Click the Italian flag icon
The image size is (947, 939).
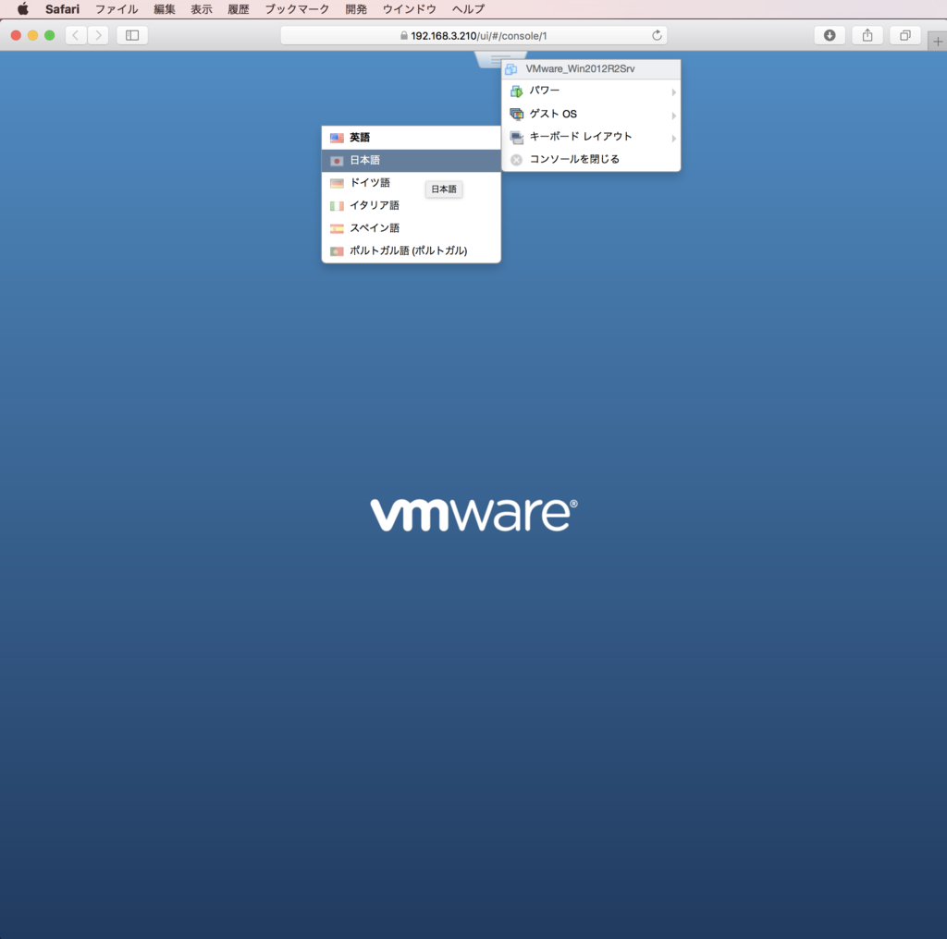[337, 206]
